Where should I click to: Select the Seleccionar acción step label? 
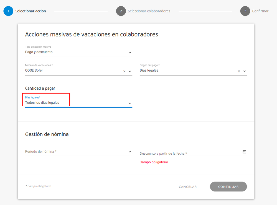(x=31, y=11)
